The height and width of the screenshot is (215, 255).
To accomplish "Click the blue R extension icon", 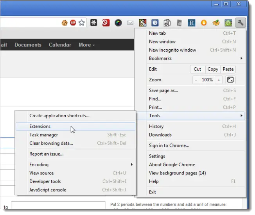I will click(192, 23).
